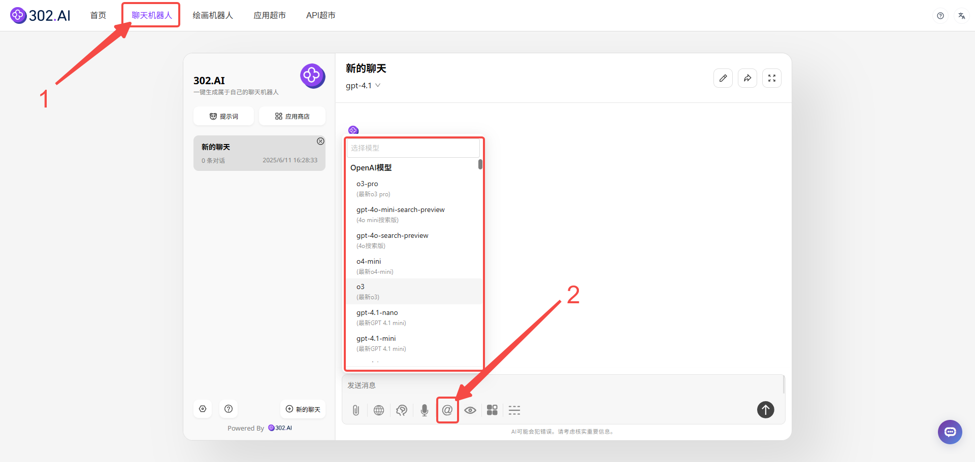Click the @ model mention icon
Viewport: 975px width, 462px height.
pyautogui.click(x=447, y=410)
